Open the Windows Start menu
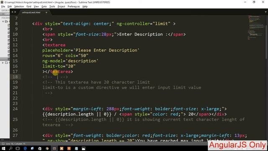 point(3,148)
